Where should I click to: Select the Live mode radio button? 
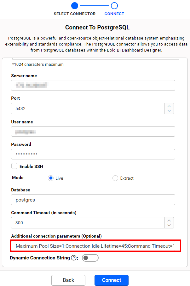point(51,178)
